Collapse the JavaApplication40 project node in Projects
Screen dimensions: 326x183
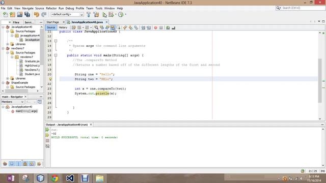pos(3,27)
